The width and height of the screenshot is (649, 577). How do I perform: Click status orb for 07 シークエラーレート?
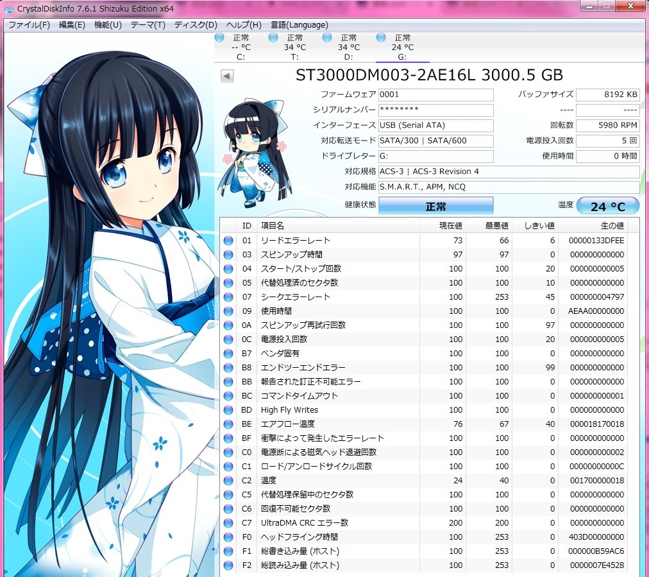coord(228,297)
